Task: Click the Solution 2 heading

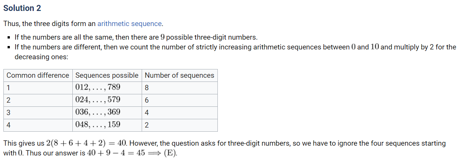Action: (x=22, y=8)
